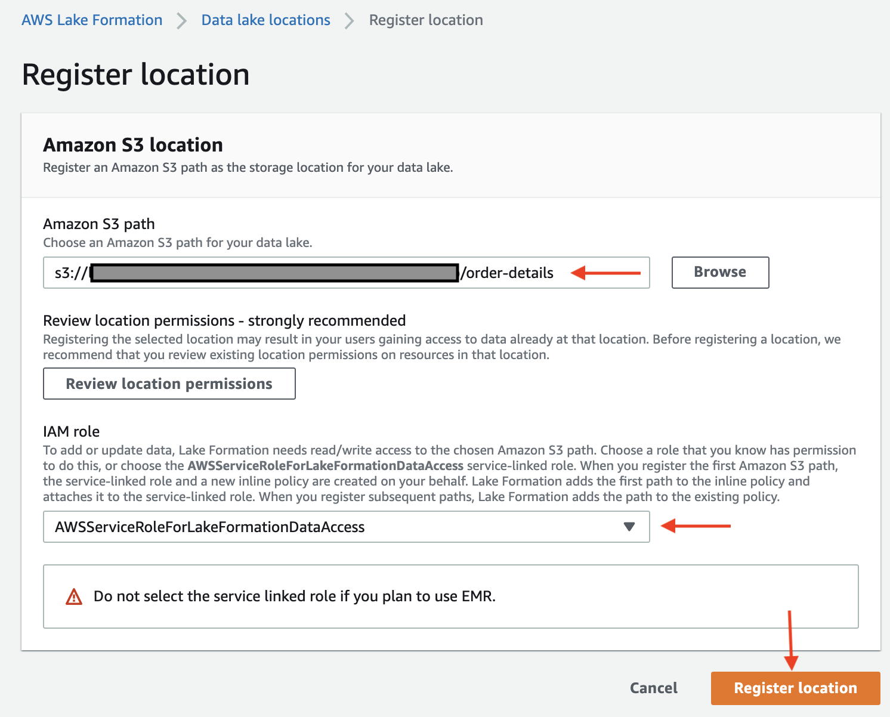
Task: Click the Cancel button
Action: [x=654, y=688]
